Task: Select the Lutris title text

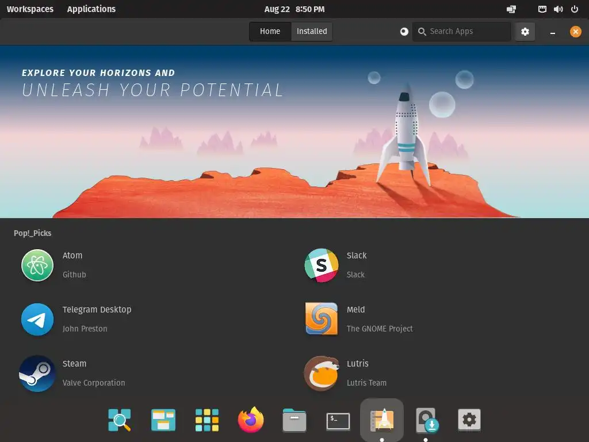Action: (x=358, y=364)
